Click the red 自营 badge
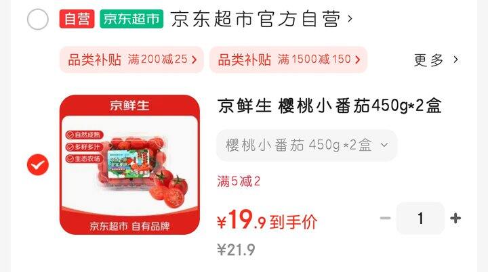This screenshot has height=272, width=488. pyautogui.click(x=77, y=19)
